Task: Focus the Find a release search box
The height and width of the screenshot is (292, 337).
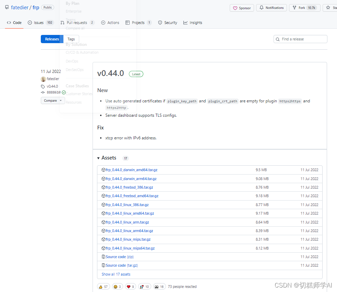Action: [x=300, y=39]
